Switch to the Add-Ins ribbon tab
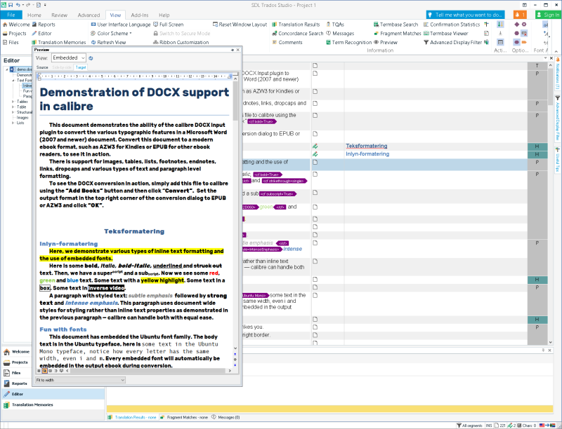The width and height of the screenshot is (562, 429). click(x=139, y=15)
